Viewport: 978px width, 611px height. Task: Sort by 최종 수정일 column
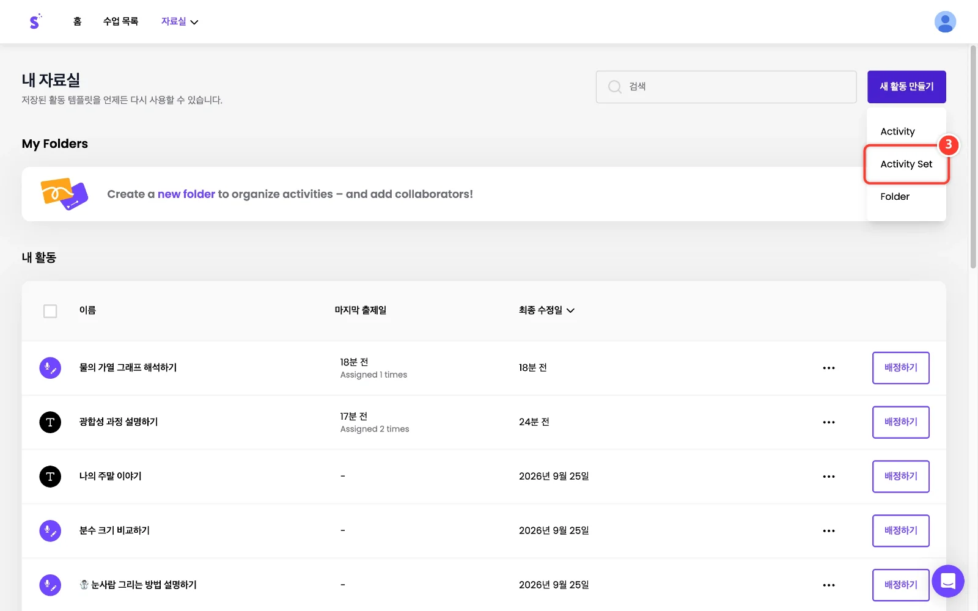coord(546,310)
